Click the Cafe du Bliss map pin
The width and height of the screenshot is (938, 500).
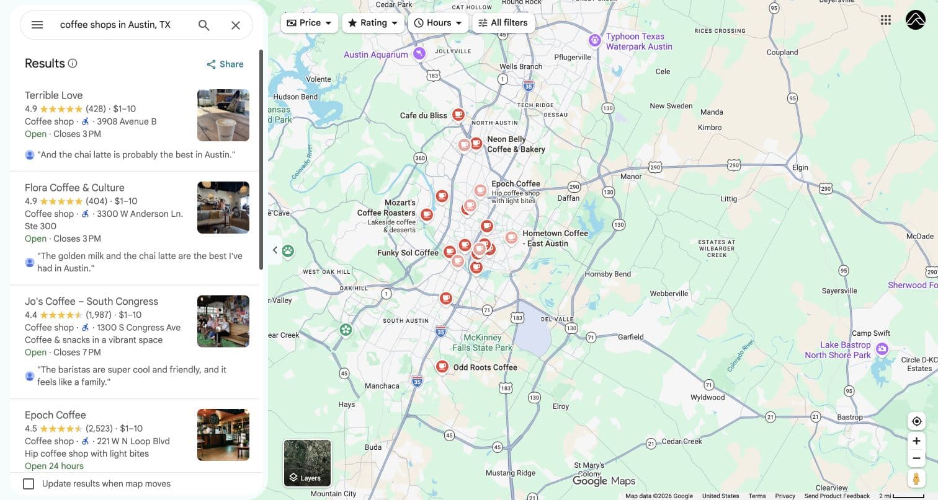tap(458, 115)
